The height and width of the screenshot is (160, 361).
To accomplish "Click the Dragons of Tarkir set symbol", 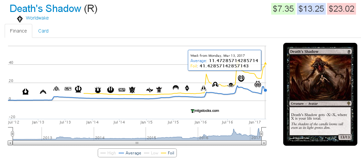I will pyautogui.click(x=159, y=89).
